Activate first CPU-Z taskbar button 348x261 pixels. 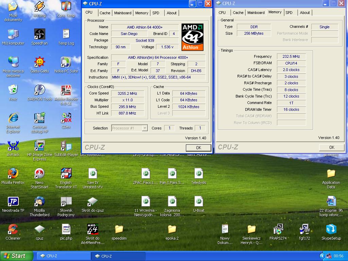pyautogui.click(x=64, y=256)
